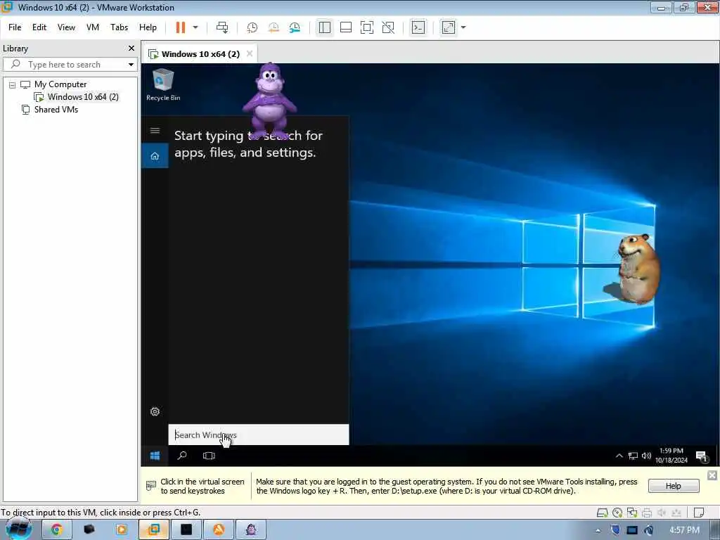Open Task View in guest taskbar
Viewport: 720px width, 540px height.
click(x=209, y=456)
